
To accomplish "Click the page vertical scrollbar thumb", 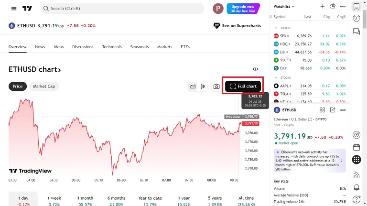I will (x=365, y=19).
